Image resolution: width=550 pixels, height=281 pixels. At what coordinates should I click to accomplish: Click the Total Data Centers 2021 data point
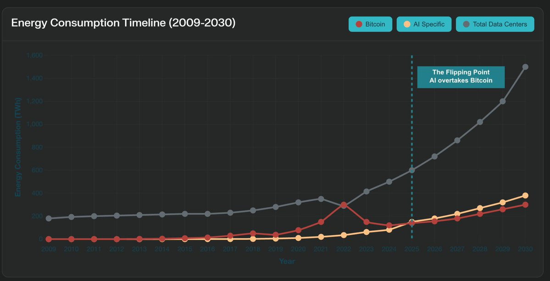321,198
